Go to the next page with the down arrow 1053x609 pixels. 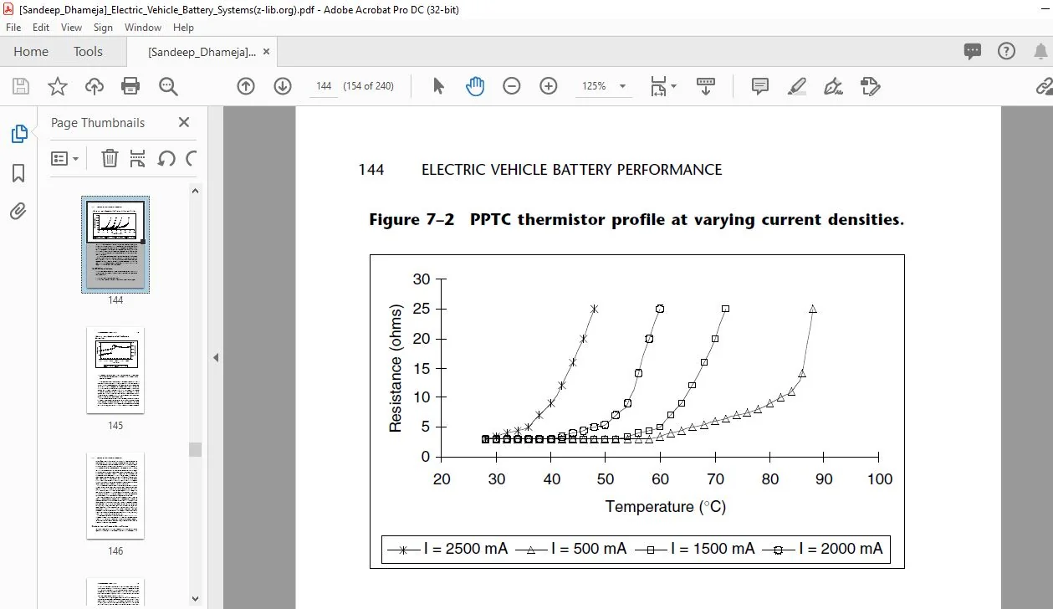[283, 86]
